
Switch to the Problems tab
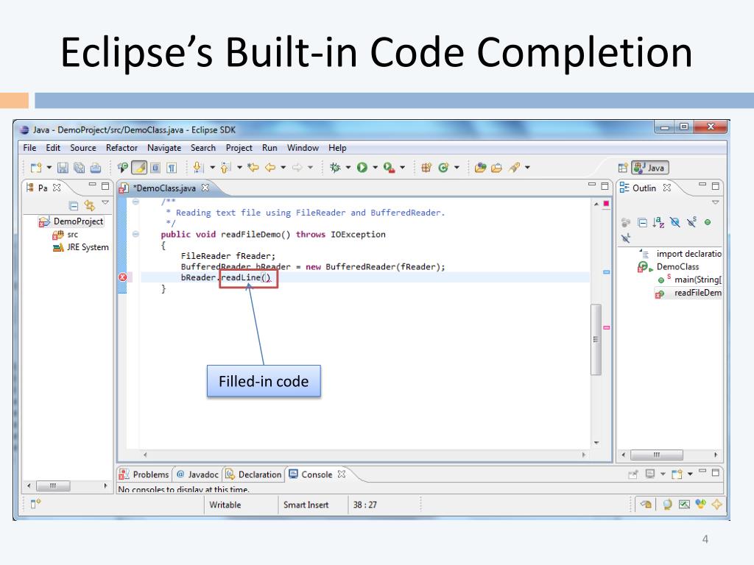[145, 475]
